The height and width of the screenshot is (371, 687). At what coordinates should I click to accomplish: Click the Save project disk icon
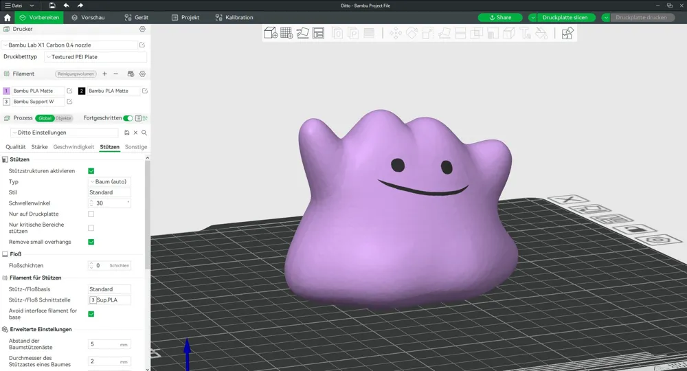click(52, 5)
